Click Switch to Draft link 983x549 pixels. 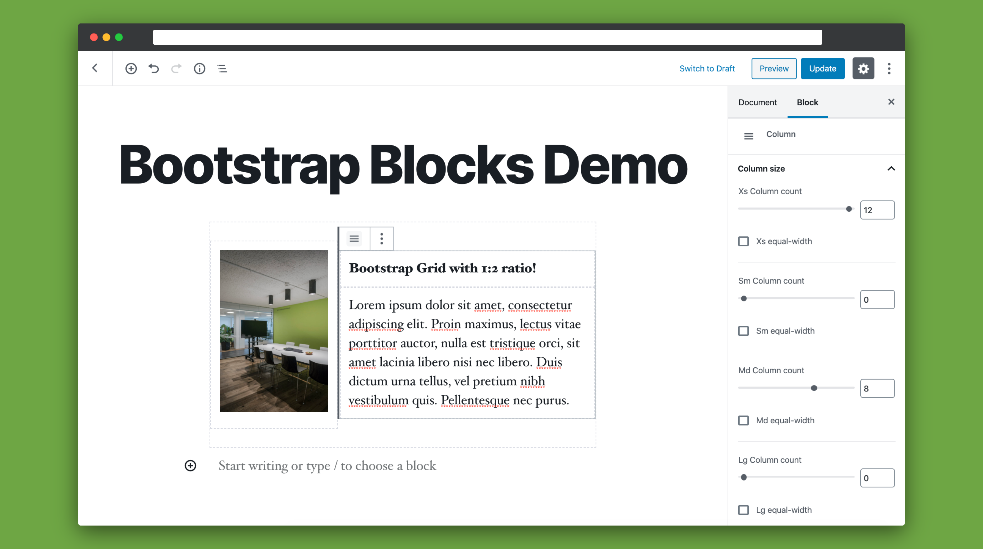coord(707,69)
